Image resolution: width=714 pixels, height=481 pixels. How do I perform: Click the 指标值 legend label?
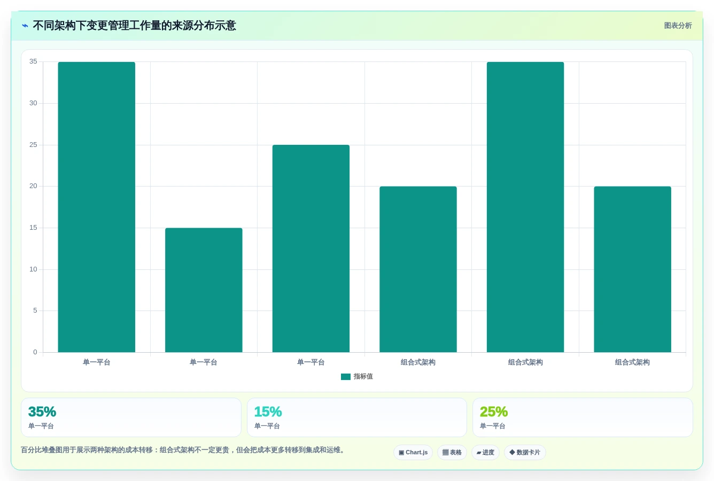(363, 377)
